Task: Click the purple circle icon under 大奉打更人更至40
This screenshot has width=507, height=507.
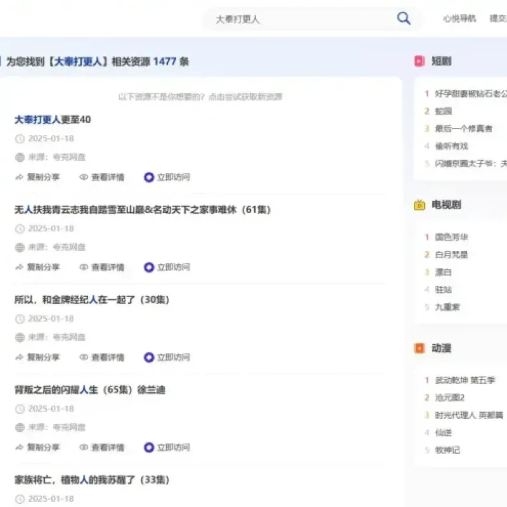Action: 149,177
